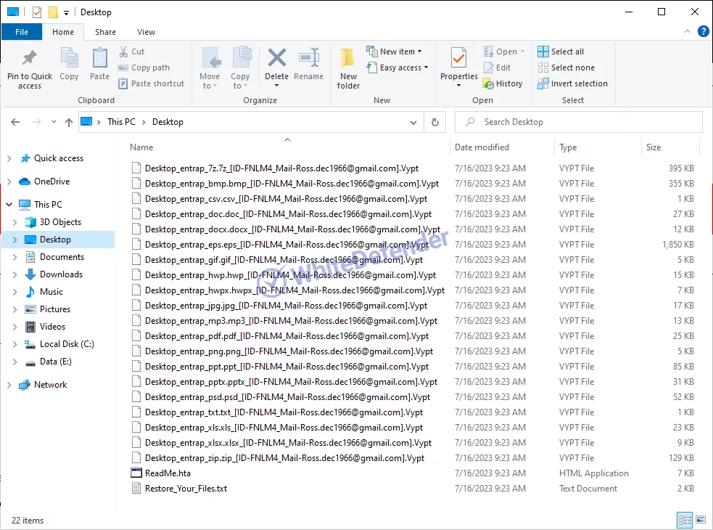
Task: Click the Pin to Quick access icon
Action: (30, 60)
